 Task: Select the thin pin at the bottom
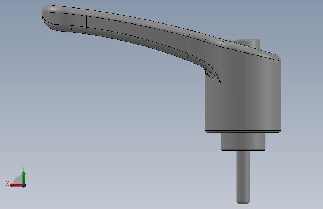click(x=243, y=177)
